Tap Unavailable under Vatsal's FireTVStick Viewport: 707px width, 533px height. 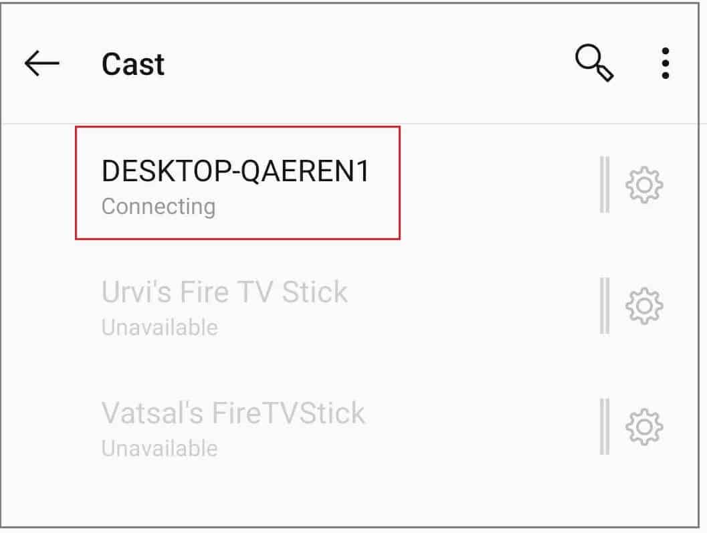click(160, 449)
